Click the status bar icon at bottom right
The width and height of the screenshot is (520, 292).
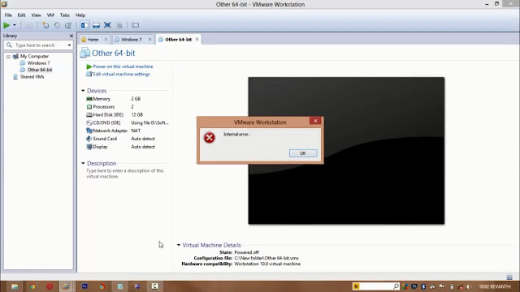[x=509, y=277]
